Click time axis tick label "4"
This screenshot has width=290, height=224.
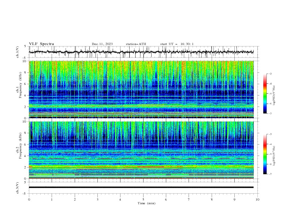pyautogui.click(x=120, y=199)
